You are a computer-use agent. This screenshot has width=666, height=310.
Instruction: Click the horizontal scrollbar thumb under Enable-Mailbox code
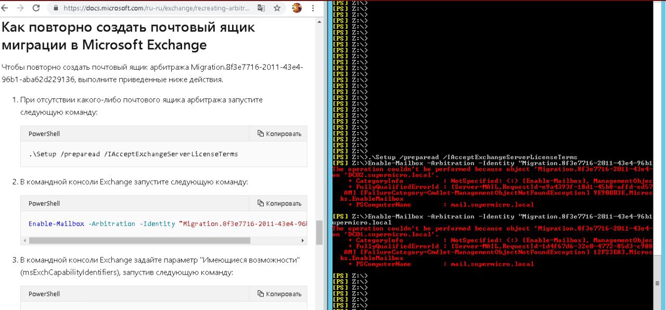pos(139,241)
